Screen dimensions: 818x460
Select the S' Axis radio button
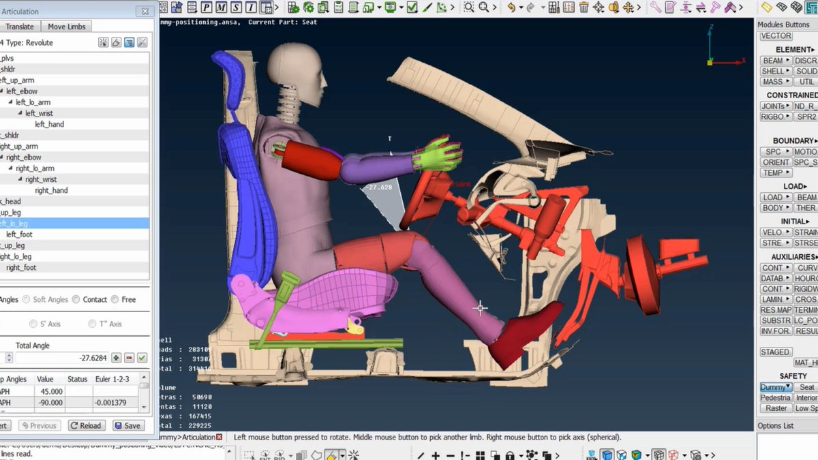click(33, 324)
